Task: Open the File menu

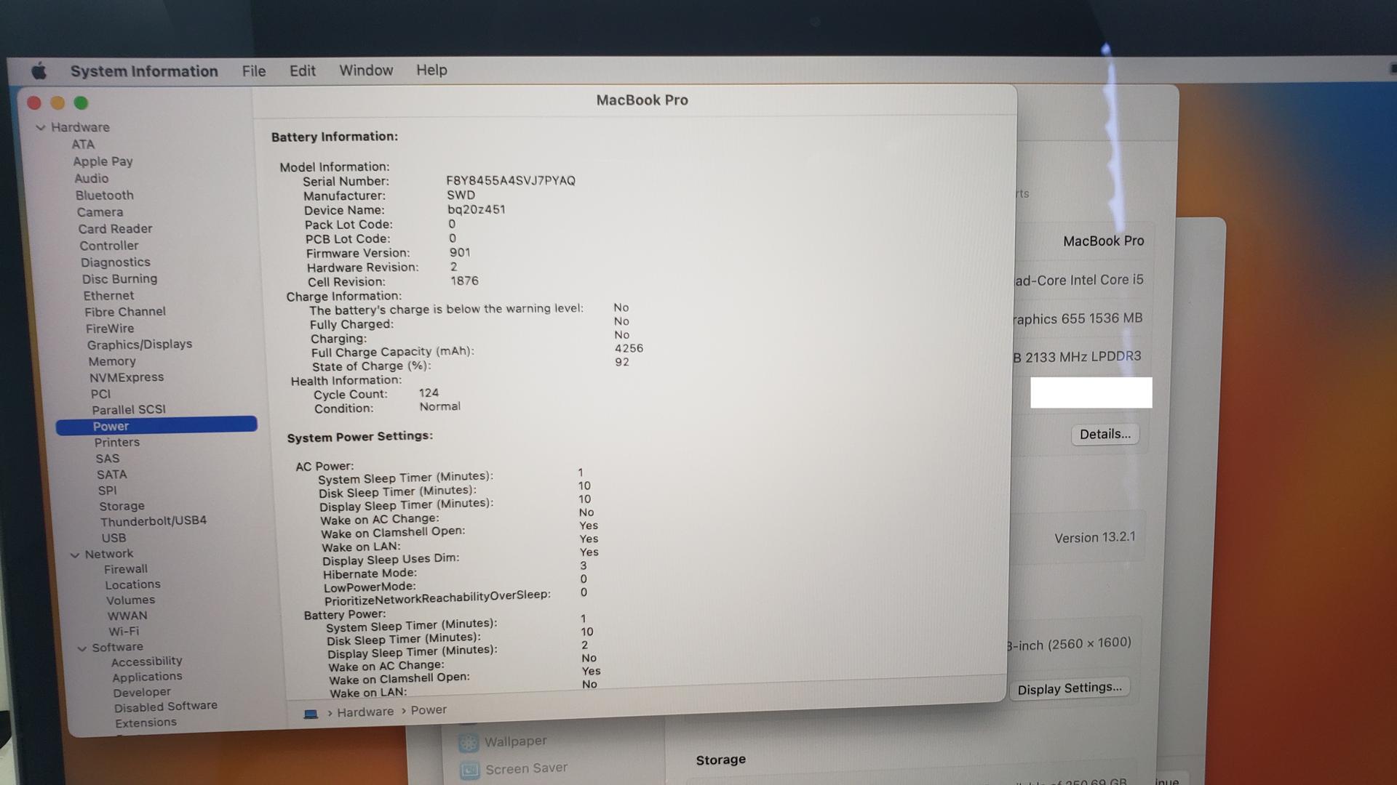Action: coord(254,71)
